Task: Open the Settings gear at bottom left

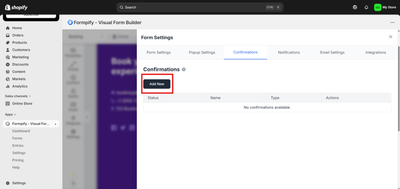Action: tap(8, 183)
